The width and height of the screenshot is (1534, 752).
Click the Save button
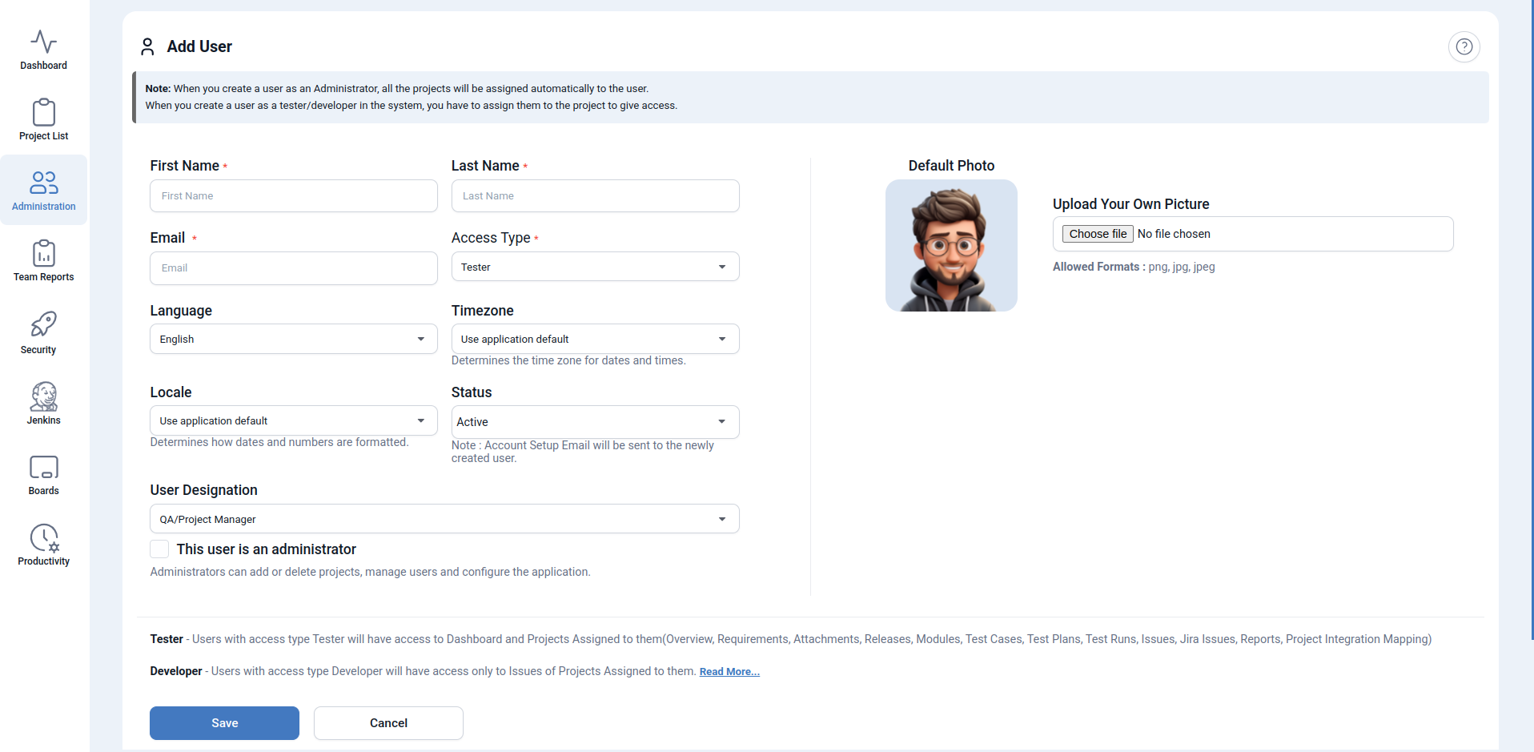[224, 723]
